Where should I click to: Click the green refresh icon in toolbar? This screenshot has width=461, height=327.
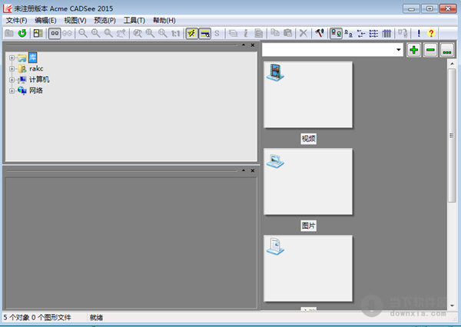[x=22, y=33]
